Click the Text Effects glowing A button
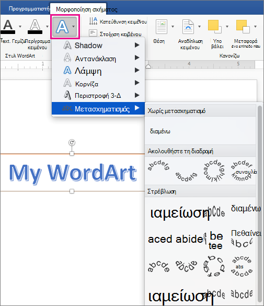This screenshot has height=306, width=264. (x=62, y=27)
